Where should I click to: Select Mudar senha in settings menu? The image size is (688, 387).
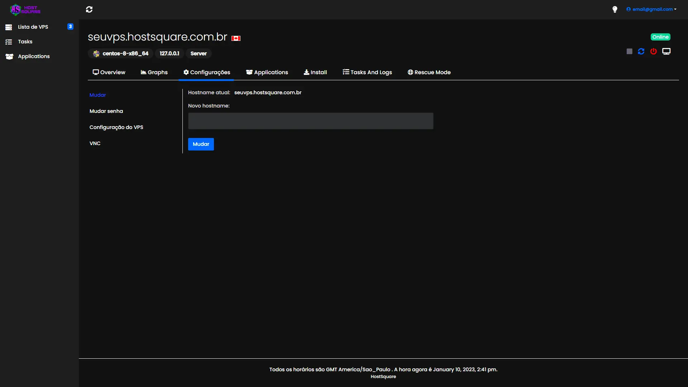(x=106, y=111)
